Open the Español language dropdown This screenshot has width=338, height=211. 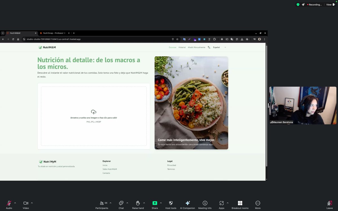(219, 47)
